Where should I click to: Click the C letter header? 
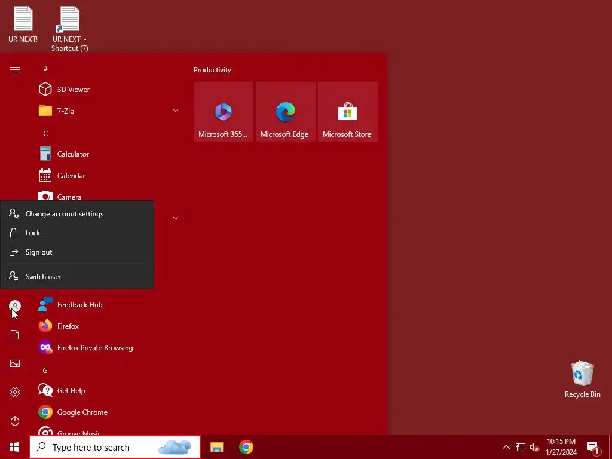tap(45, 133)
